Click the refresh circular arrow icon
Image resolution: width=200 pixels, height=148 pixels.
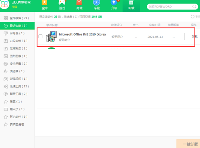click(192, 17)
